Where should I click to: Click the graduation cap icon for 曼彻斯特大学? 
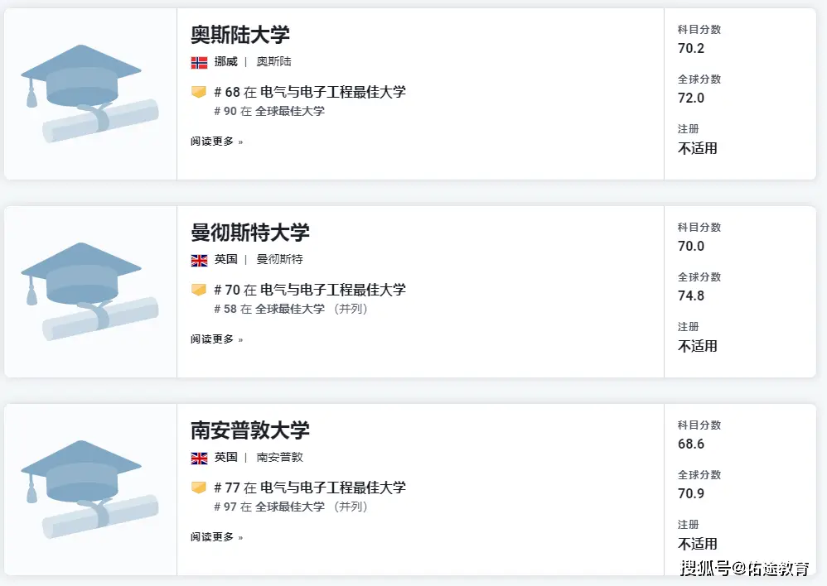click(89, 291)
